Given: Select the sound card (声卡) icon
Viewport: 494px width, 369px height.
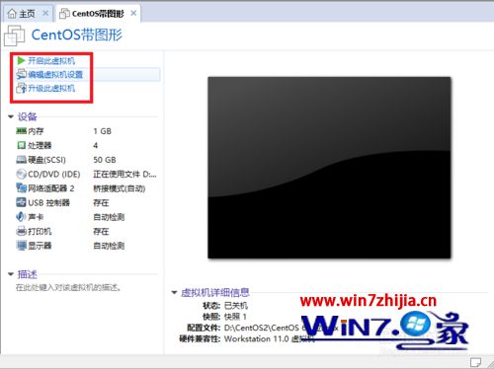Looking at the screenshot, I should click(x=21, y=217).
